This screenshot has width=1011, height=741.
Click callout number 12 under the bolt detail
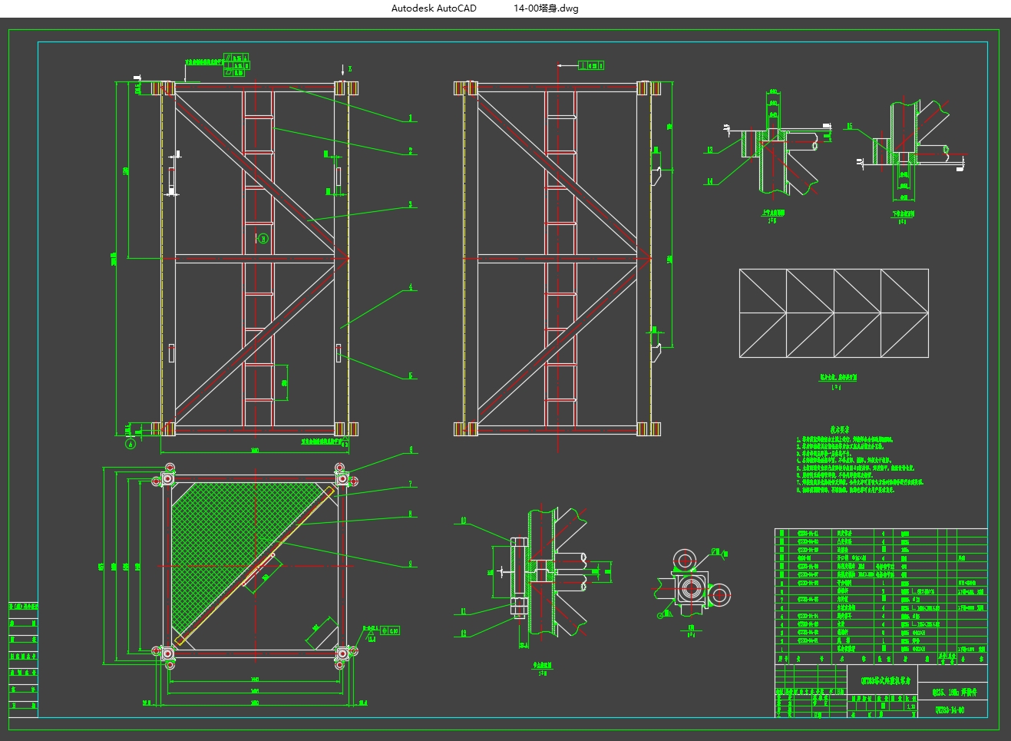[x=464, y=634]
